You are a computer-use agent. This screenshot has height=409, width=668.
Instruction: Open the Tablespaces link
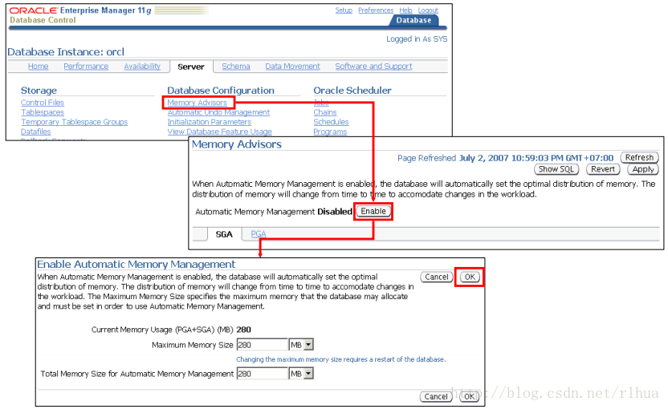click(43, 112)
